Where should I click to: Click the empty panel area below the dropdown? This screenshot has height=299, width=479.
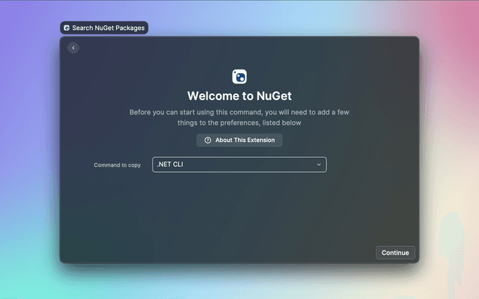click(239, 213)
